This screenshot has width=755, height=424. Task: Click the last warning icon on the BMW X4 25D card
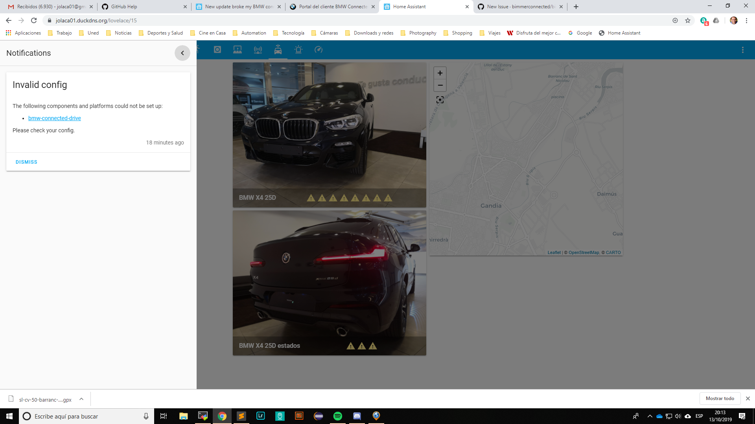(x=388, y=198)
